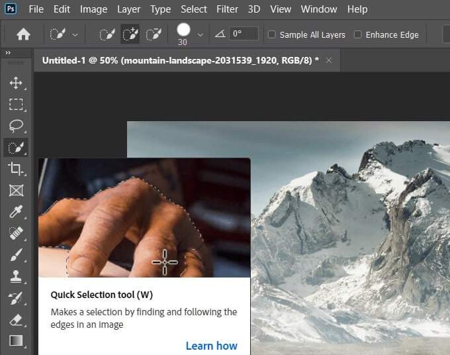450x355 pixels.
Task: Click the brush size preview circle
Action: (184, 30)
